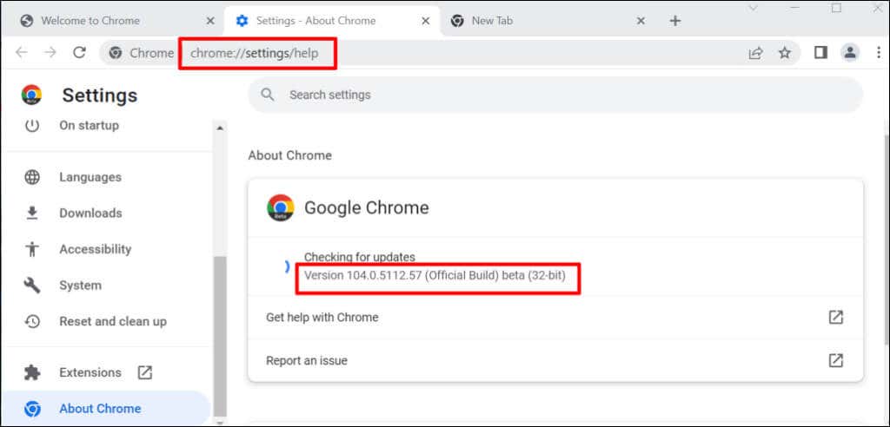Click the reload page icon
The height and width of the screenshot is (427, 890).
tap(79, 53)
